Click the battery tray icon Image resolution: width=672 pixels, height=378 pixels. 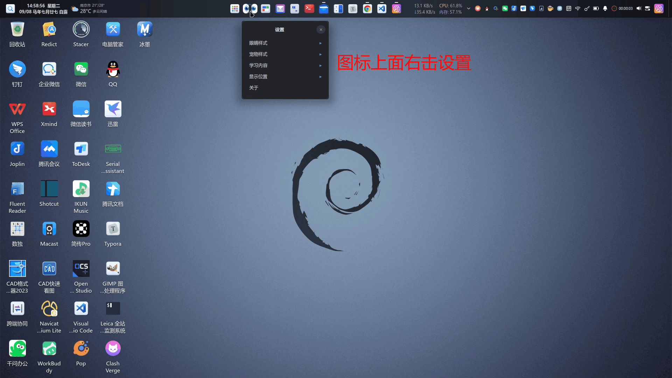tap(596, 9)
